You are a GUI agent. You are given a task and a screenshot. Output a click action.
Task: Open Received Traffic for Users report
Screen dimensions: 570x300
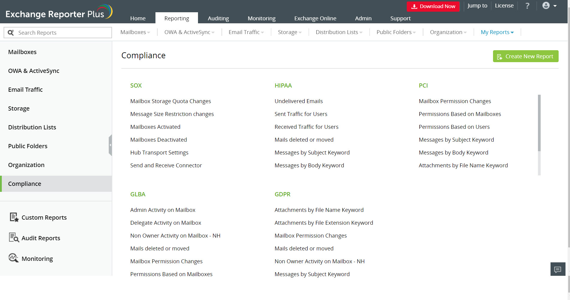coord(306,127)
